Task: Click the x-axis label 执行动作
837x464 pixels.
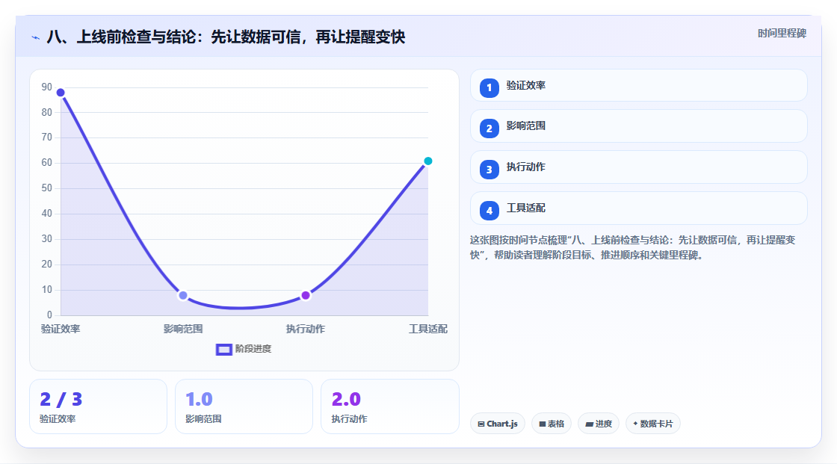Action: click(x=306, y=329)
